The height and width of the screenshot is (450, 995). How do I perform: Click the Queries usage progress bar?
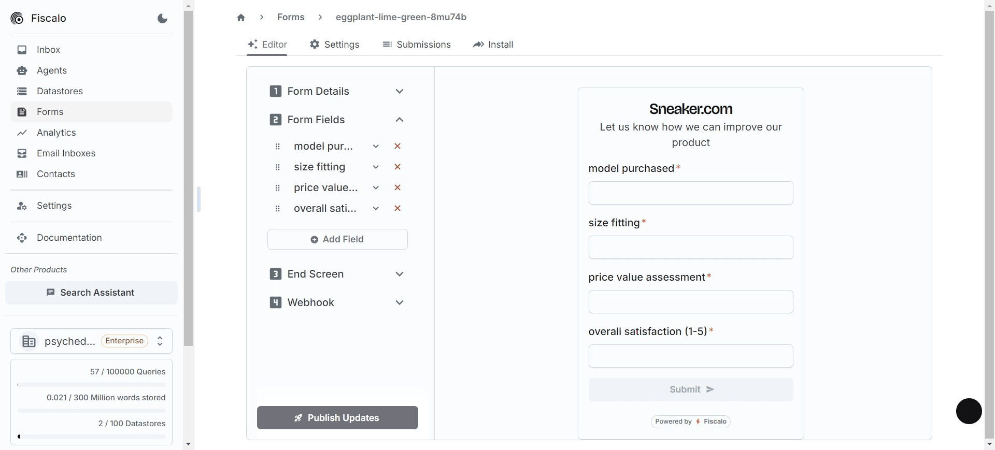point(92,385)
